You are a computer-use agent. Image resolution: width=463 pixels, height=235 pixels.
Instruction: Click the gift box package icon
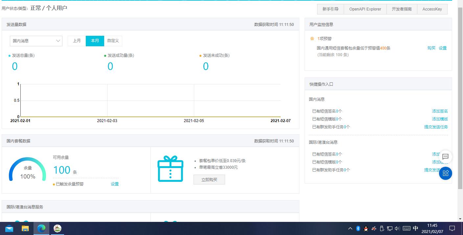pyautogui.click(x=170, y=169)
